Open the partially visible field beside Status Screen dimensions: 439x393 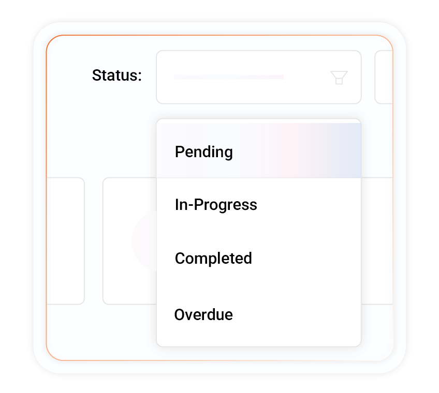point(384,78)
